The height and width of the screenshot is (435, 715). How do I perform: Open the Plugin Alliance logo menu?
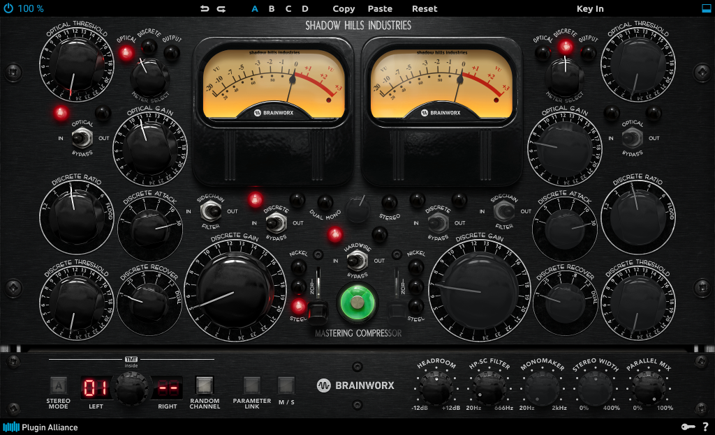(40, 427)
